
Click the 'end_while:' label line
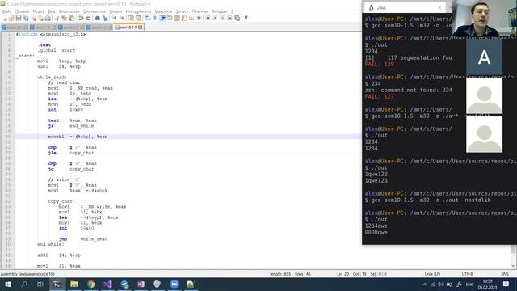(50, 244)
